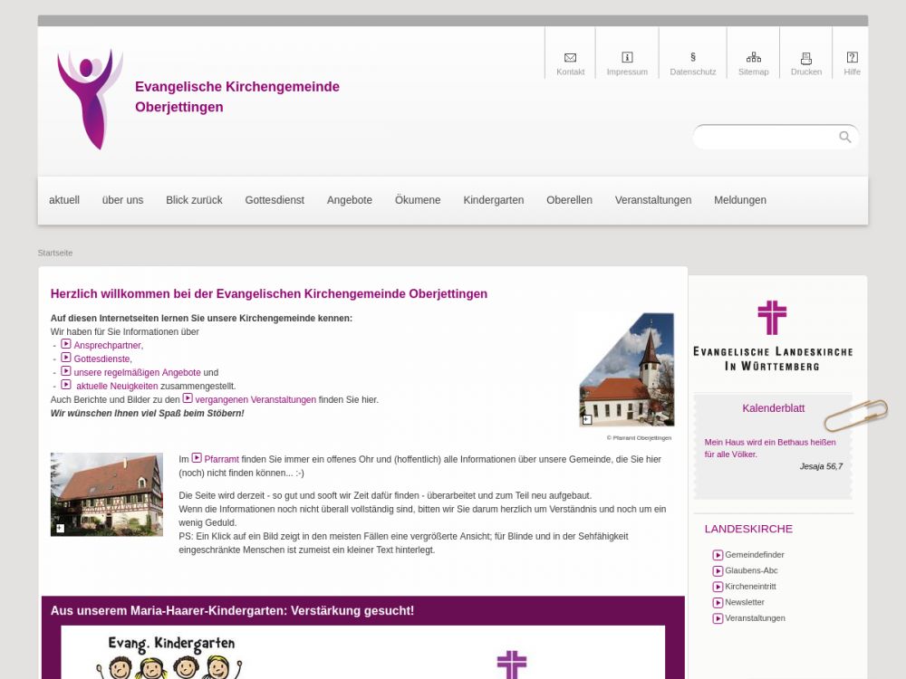Click the Evangelische Landeskirche Württemberg logo

click(772, 336)
